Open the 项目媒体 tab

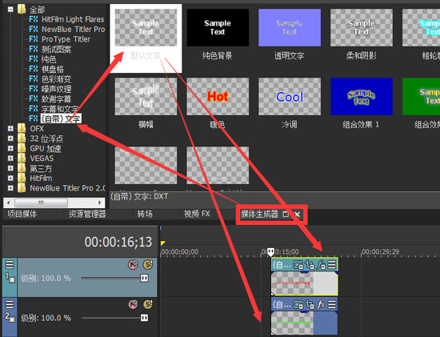click(22, 214)
